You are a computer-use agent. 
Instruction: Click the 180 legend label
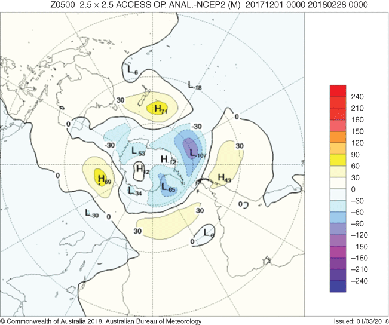pos(357,120)
